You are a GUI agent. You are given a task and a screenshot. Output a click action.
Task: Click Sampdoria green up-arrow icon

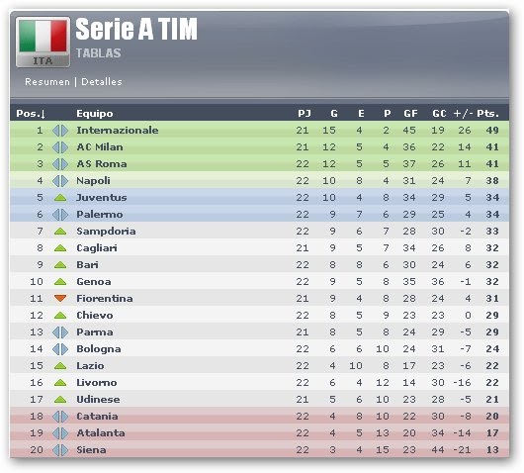point(60,232)
